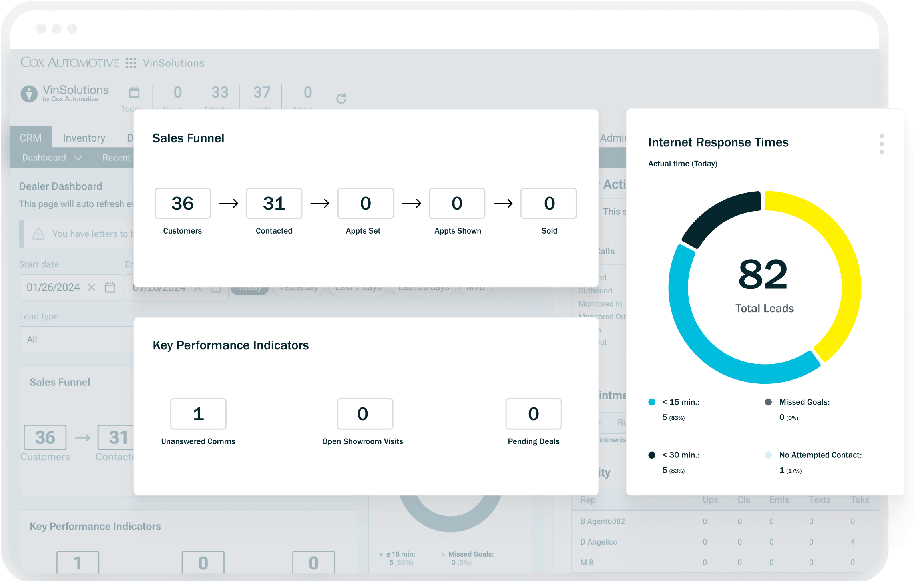Click the Pending Deals count box

point(533,414)
